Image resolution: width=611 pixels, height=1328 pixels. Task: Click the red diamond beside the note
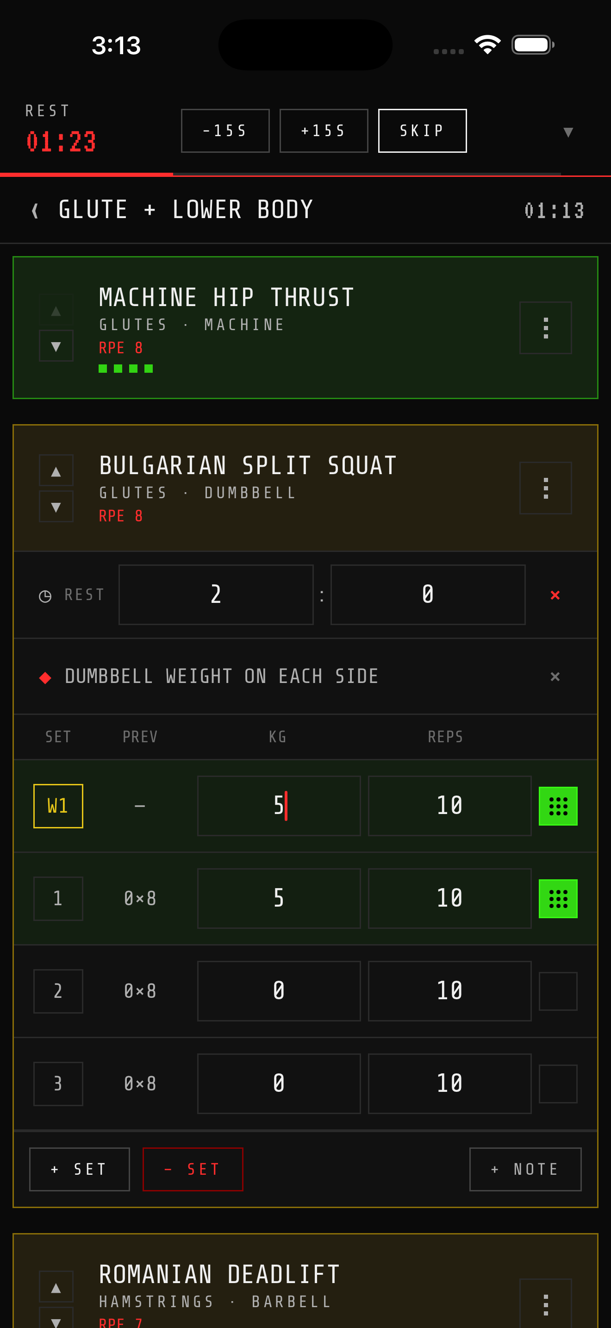click(46, 677)
